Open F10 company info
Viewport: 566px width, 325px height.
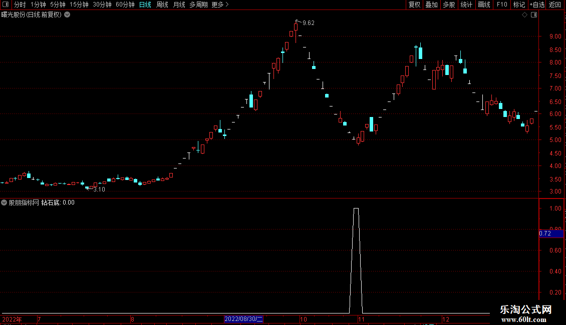click(502, 4)
